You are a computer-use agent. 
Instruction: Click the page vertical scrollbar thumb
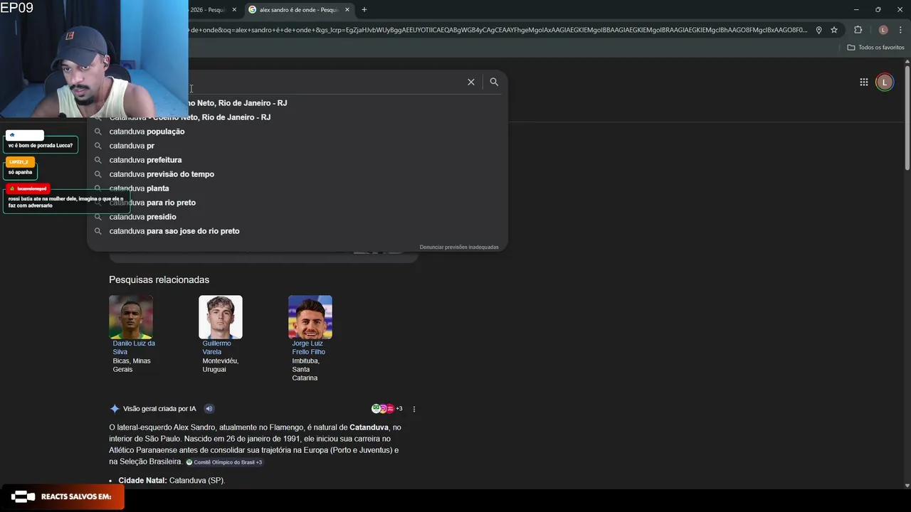[907, 117]
